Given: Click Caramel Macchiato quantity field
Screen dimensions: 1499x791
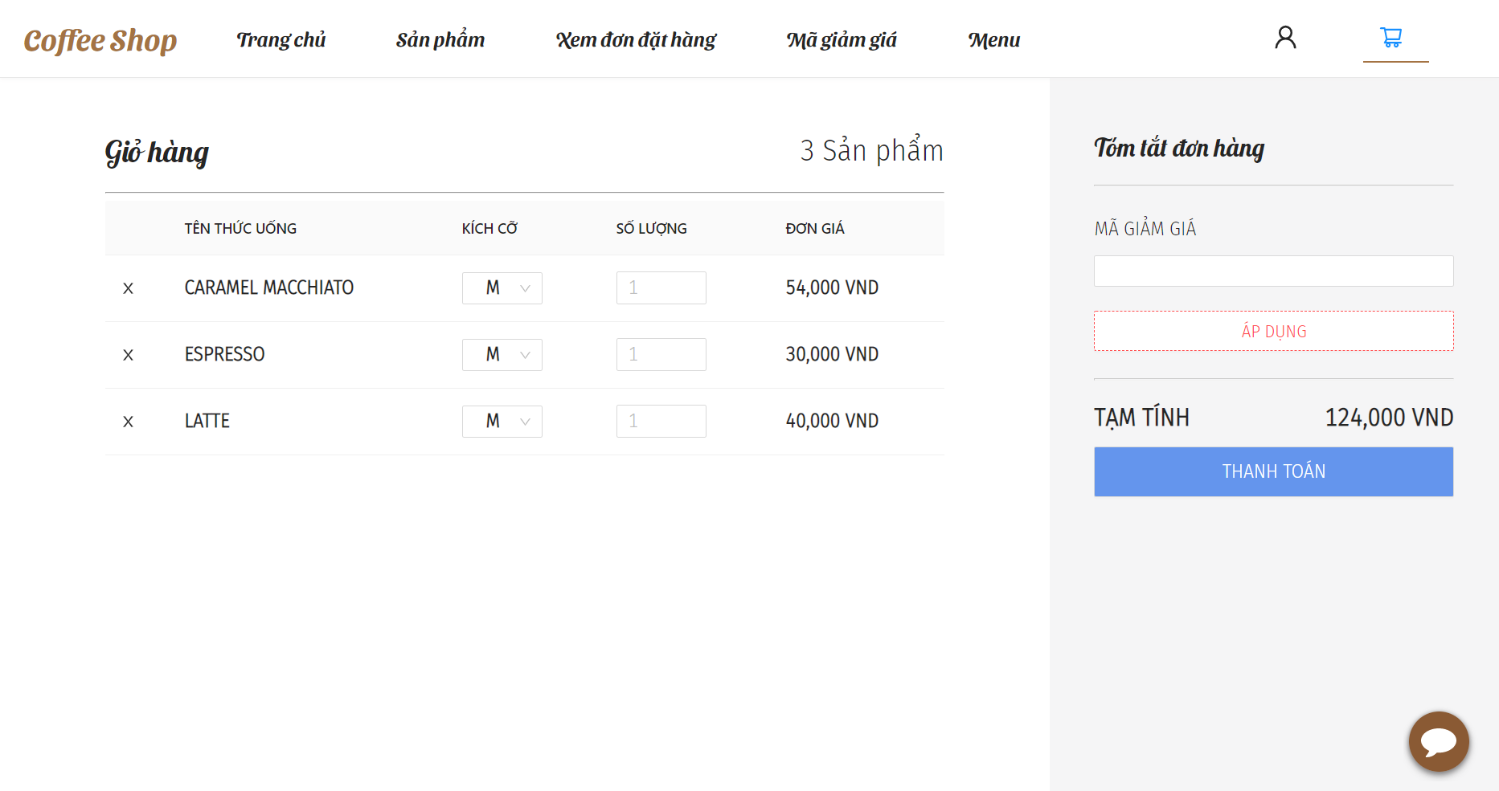Looking at the screenshot, I should (x=661, y=287).
